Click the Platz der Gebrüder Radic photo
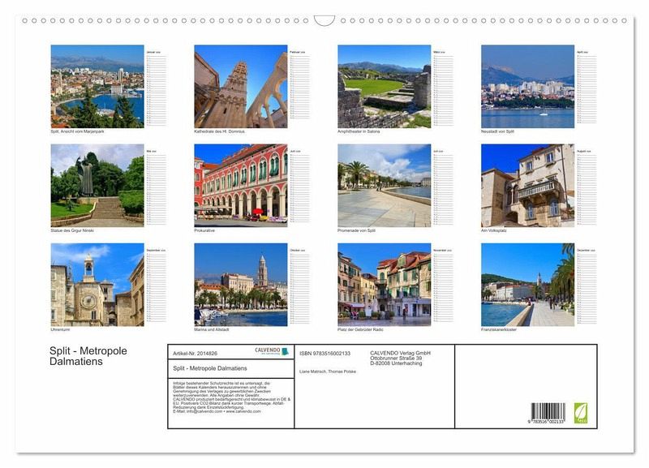Screen dimensions: 649x468 click(384, 285)
